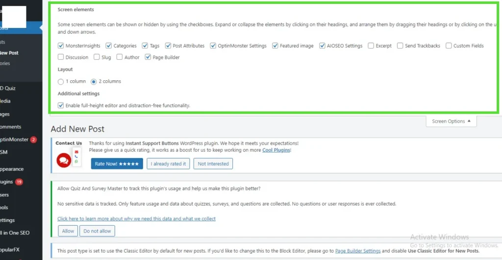Click the Not Interested button

(x=213, y=164)
